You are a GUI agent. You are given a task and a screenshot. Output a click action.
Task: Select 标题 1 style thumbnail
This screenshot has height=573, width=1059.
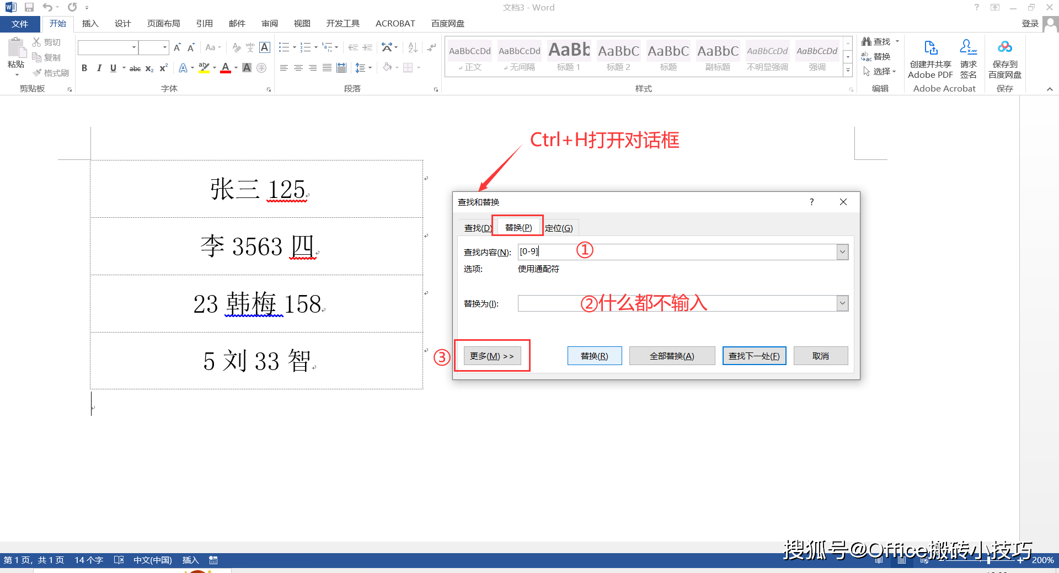(x=569, y=56)
